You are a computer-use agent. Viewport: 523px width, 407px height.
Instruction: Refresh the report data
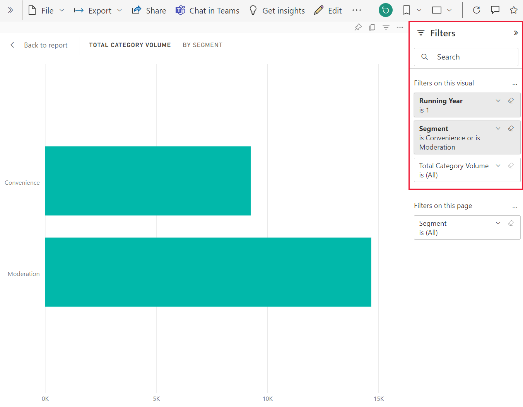(476, 10)
